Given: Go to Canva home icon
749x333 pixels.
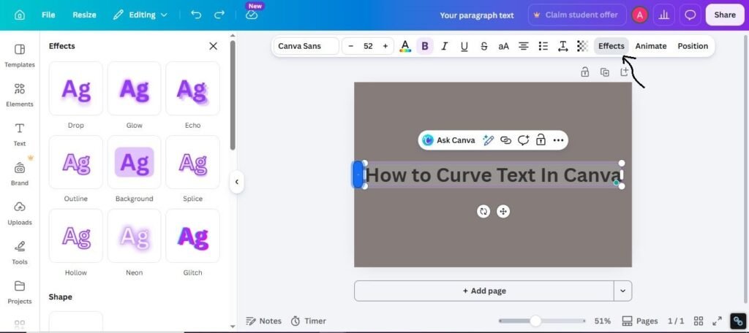Looking at the screenshot, I should [x=20, y=15].
